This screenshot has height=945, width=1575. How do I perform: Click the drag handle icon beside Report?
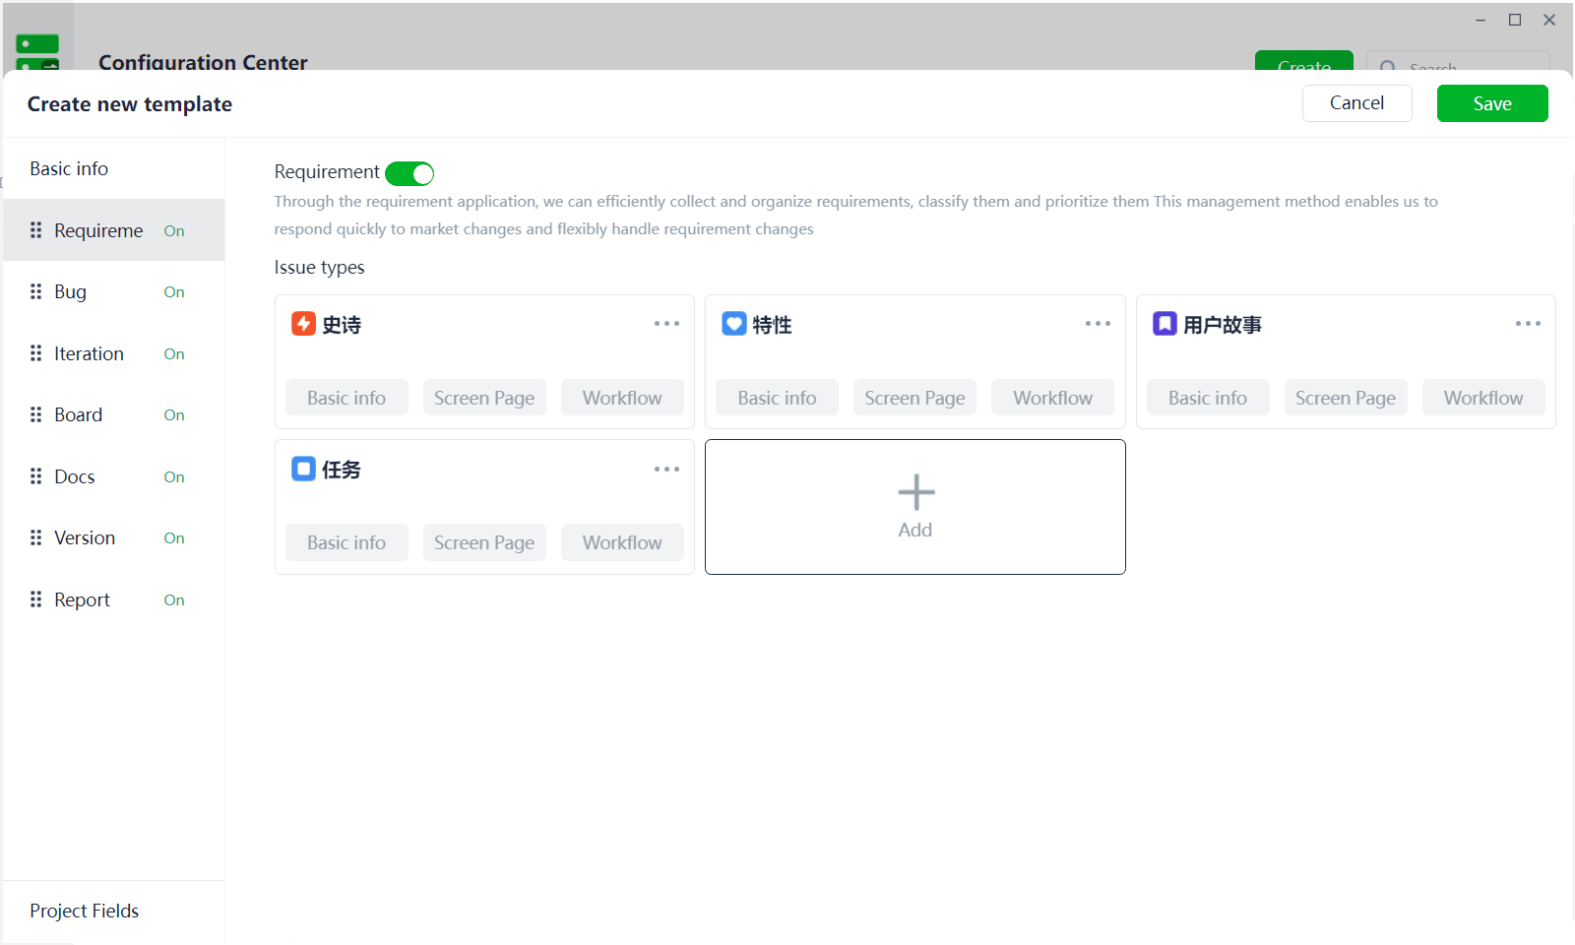tap(36, 599)
